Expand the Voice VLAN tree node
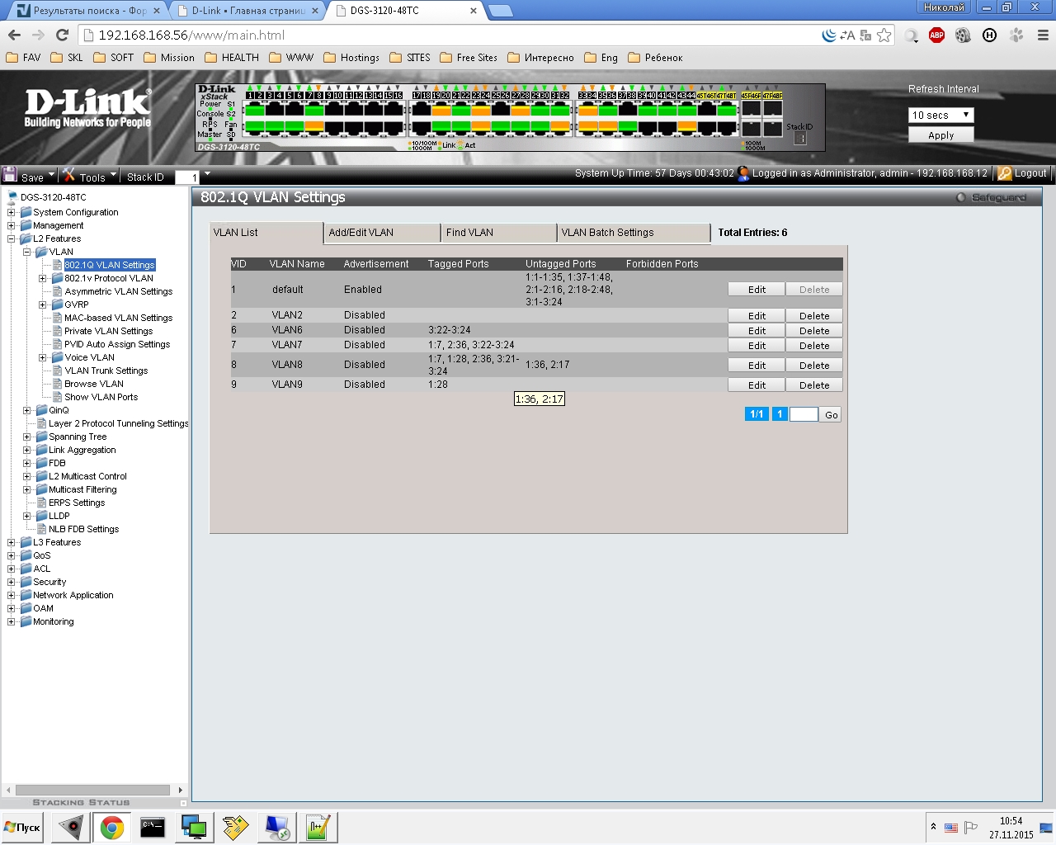The height and width of the screenshot is (845, 1056). (43, 357)
